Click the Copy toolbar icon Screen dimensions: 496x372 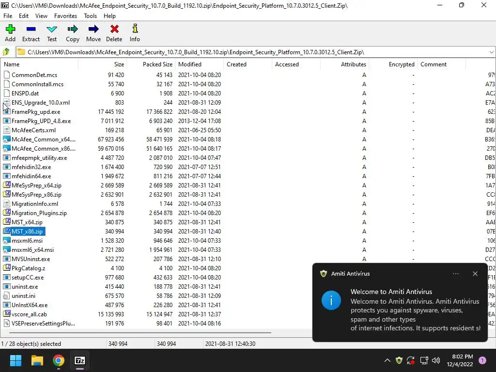click(73, 29)
